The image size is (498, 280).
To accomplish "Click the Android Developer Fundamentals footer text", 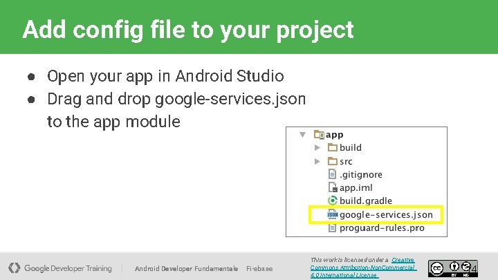I will (x=187, y=269).
